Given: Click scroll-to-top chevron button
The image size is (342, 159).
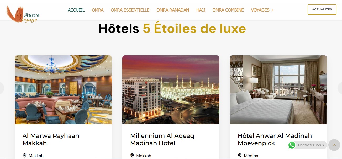Looking at the screenshot, I should point(334,145).
